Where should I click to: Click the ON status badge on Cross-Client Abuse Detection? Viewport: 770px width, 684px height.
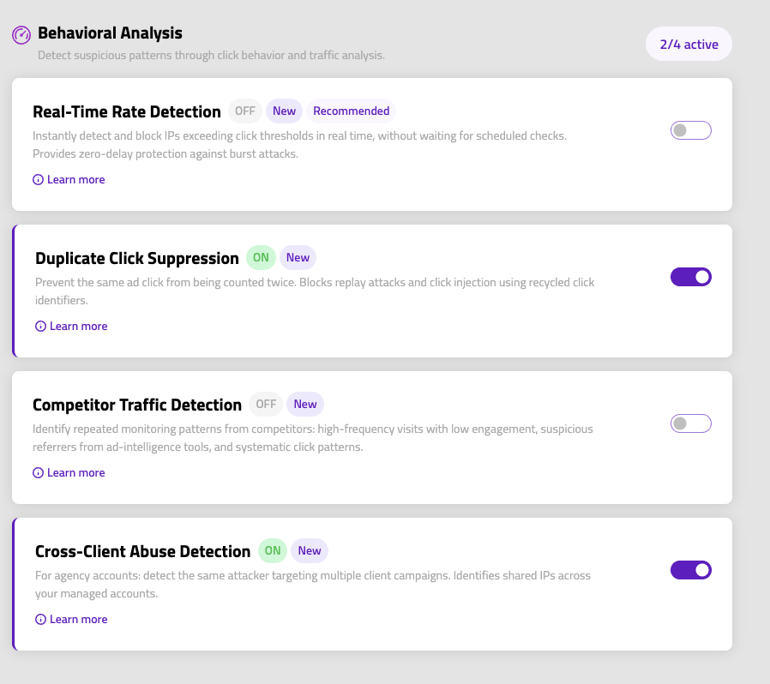272,550
